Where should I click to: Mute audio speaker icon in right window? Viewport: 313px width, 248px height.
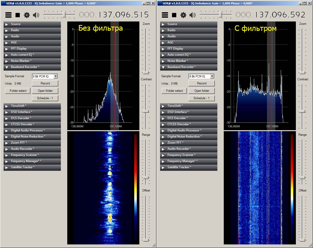(x=193, y=15)
